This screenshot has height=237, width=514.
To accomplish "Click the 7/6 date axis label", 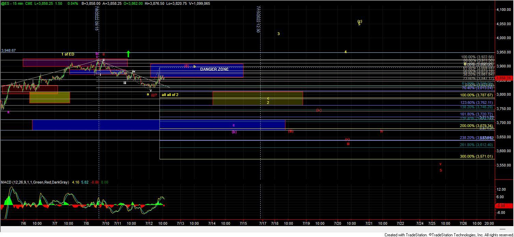I will [23, 224].
